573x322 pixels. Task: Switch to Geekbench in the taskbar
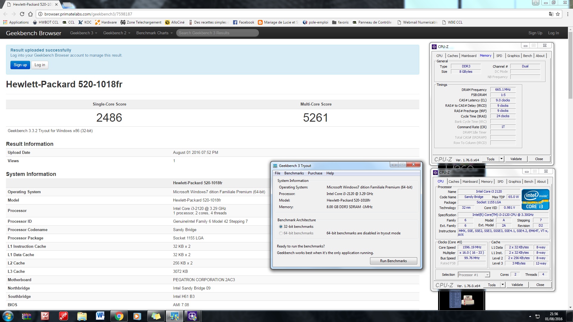pyautogui.click(x=174, y=316)
